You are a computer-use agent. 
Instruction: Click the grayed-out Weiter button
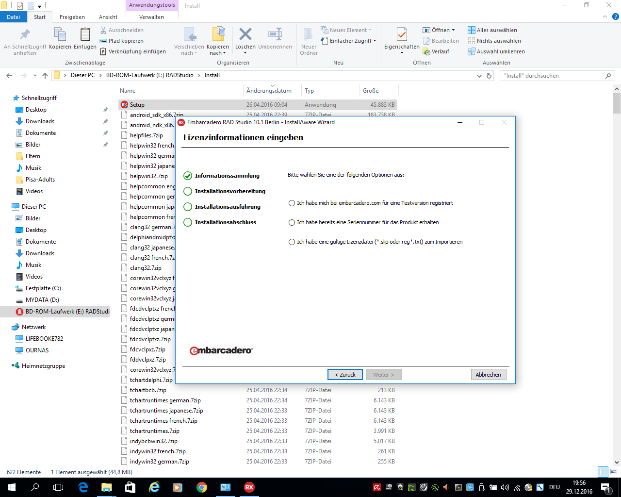tap(384, 375)
